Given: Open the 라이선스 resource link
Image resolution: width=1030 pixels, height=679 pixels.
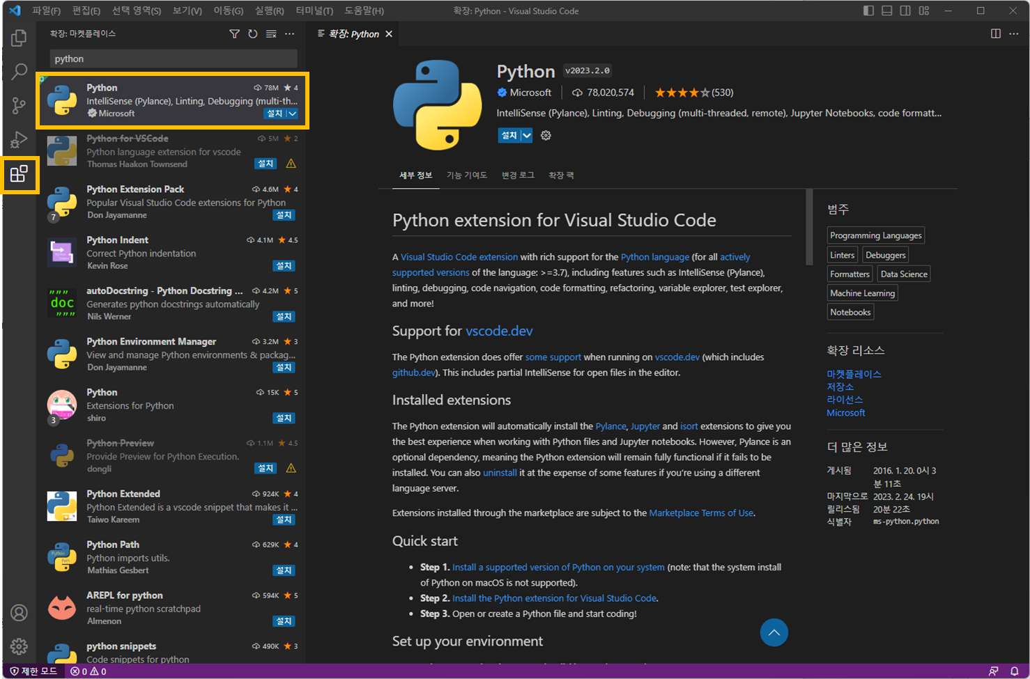Looking at the screenshot, I should tap(845, 400).
